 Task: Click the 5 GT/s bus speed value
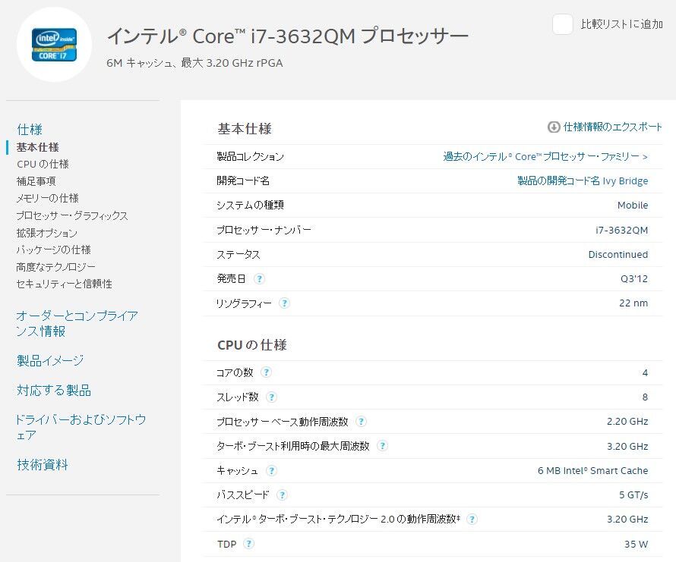point(633,495)
